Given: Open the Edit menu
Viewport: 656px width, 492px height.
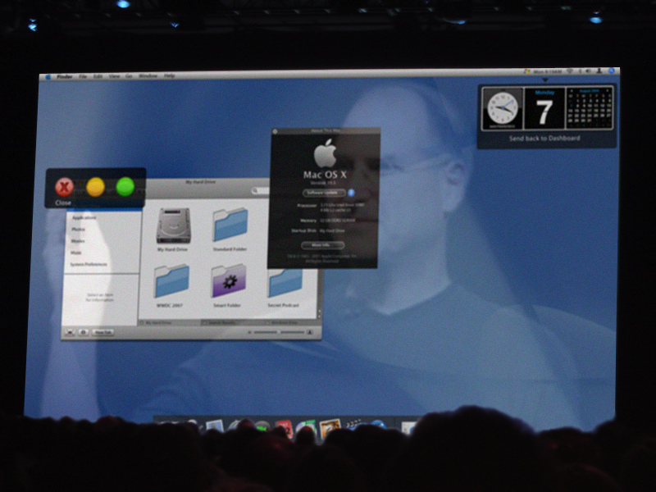Looking at the screenshot, I should [x=98, y=76].
